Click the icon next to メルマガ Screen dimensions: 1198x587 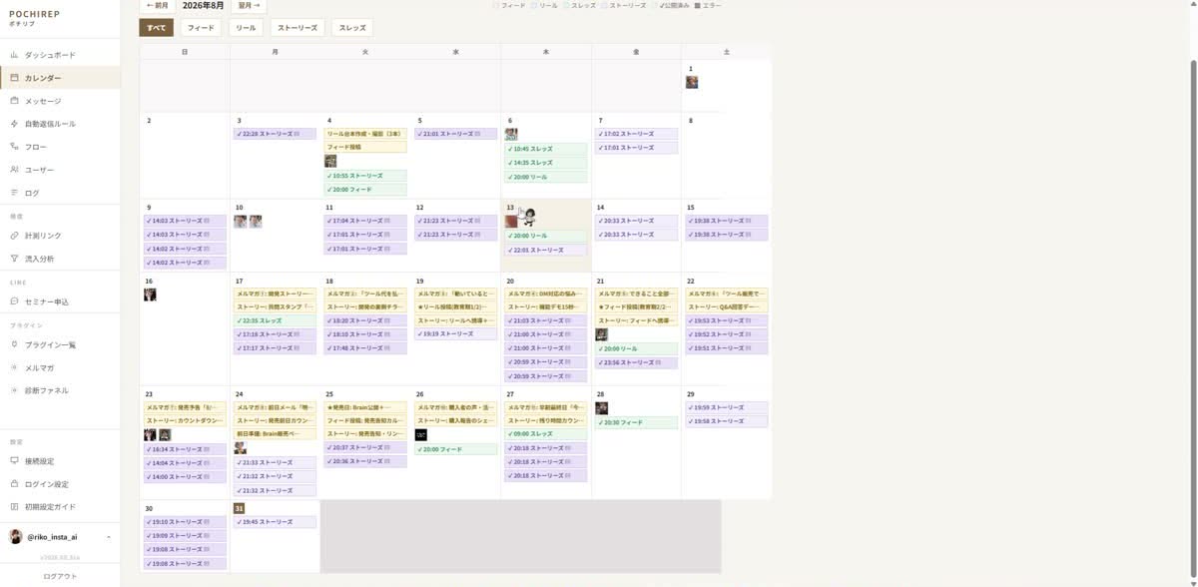(x=14, y=367)
